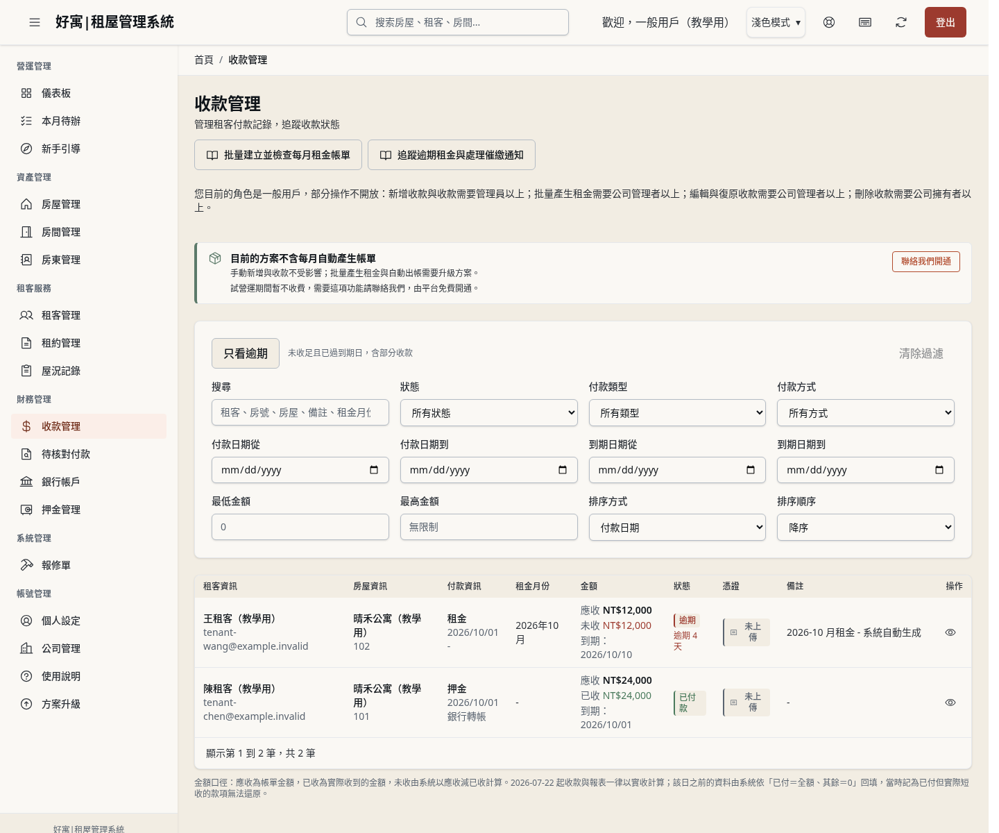999x833 pixels.
Task: Click the 房屋管理 house icon
Action: [x=26, y=204]
